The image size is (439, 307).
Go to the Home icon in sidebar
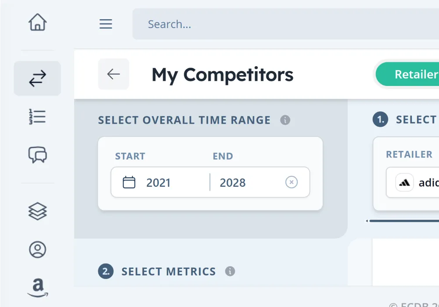coord(38,22)
